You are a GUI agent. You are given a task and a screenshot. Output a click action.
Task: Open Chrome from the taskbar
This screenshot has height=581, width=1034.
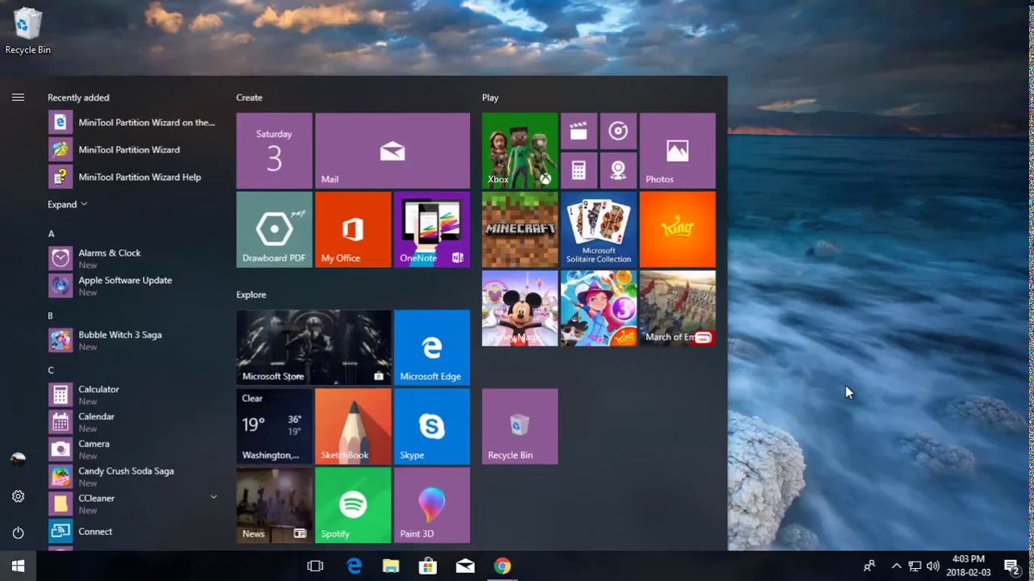pyautogui.click(x=502, y=566)
